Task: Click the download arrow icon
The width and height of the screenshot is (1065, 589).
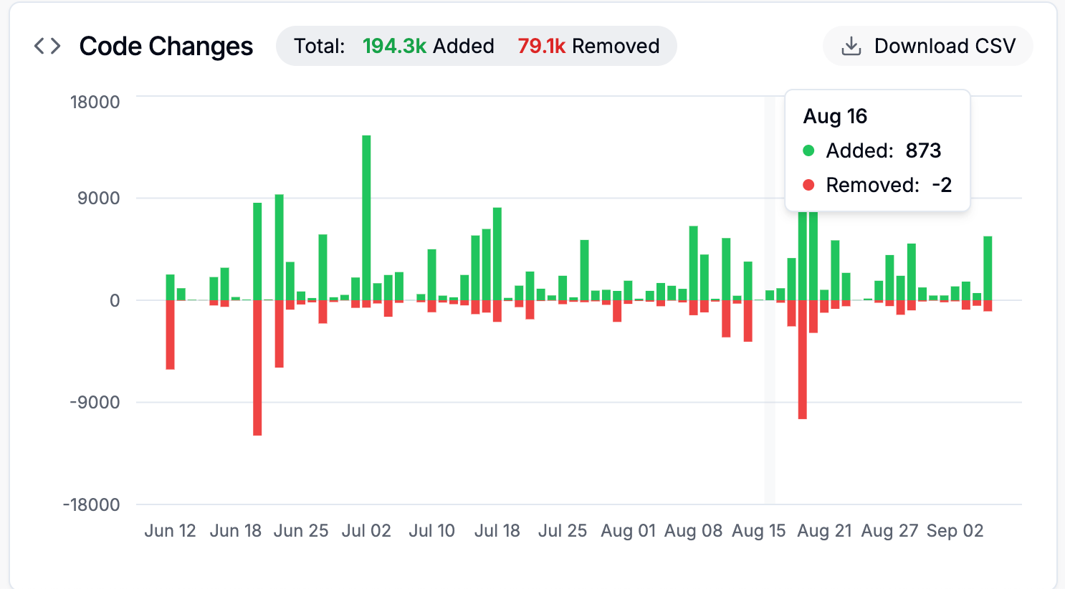Action: point(851,47)
